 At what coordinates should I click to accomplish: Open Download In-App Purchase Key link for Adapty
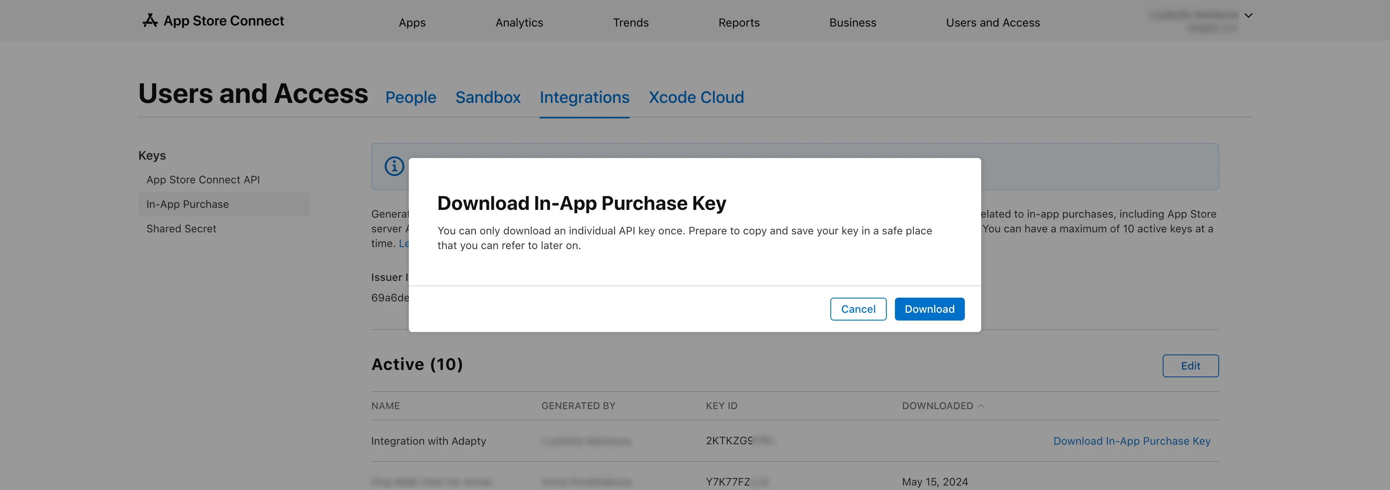click(1132, 441)
